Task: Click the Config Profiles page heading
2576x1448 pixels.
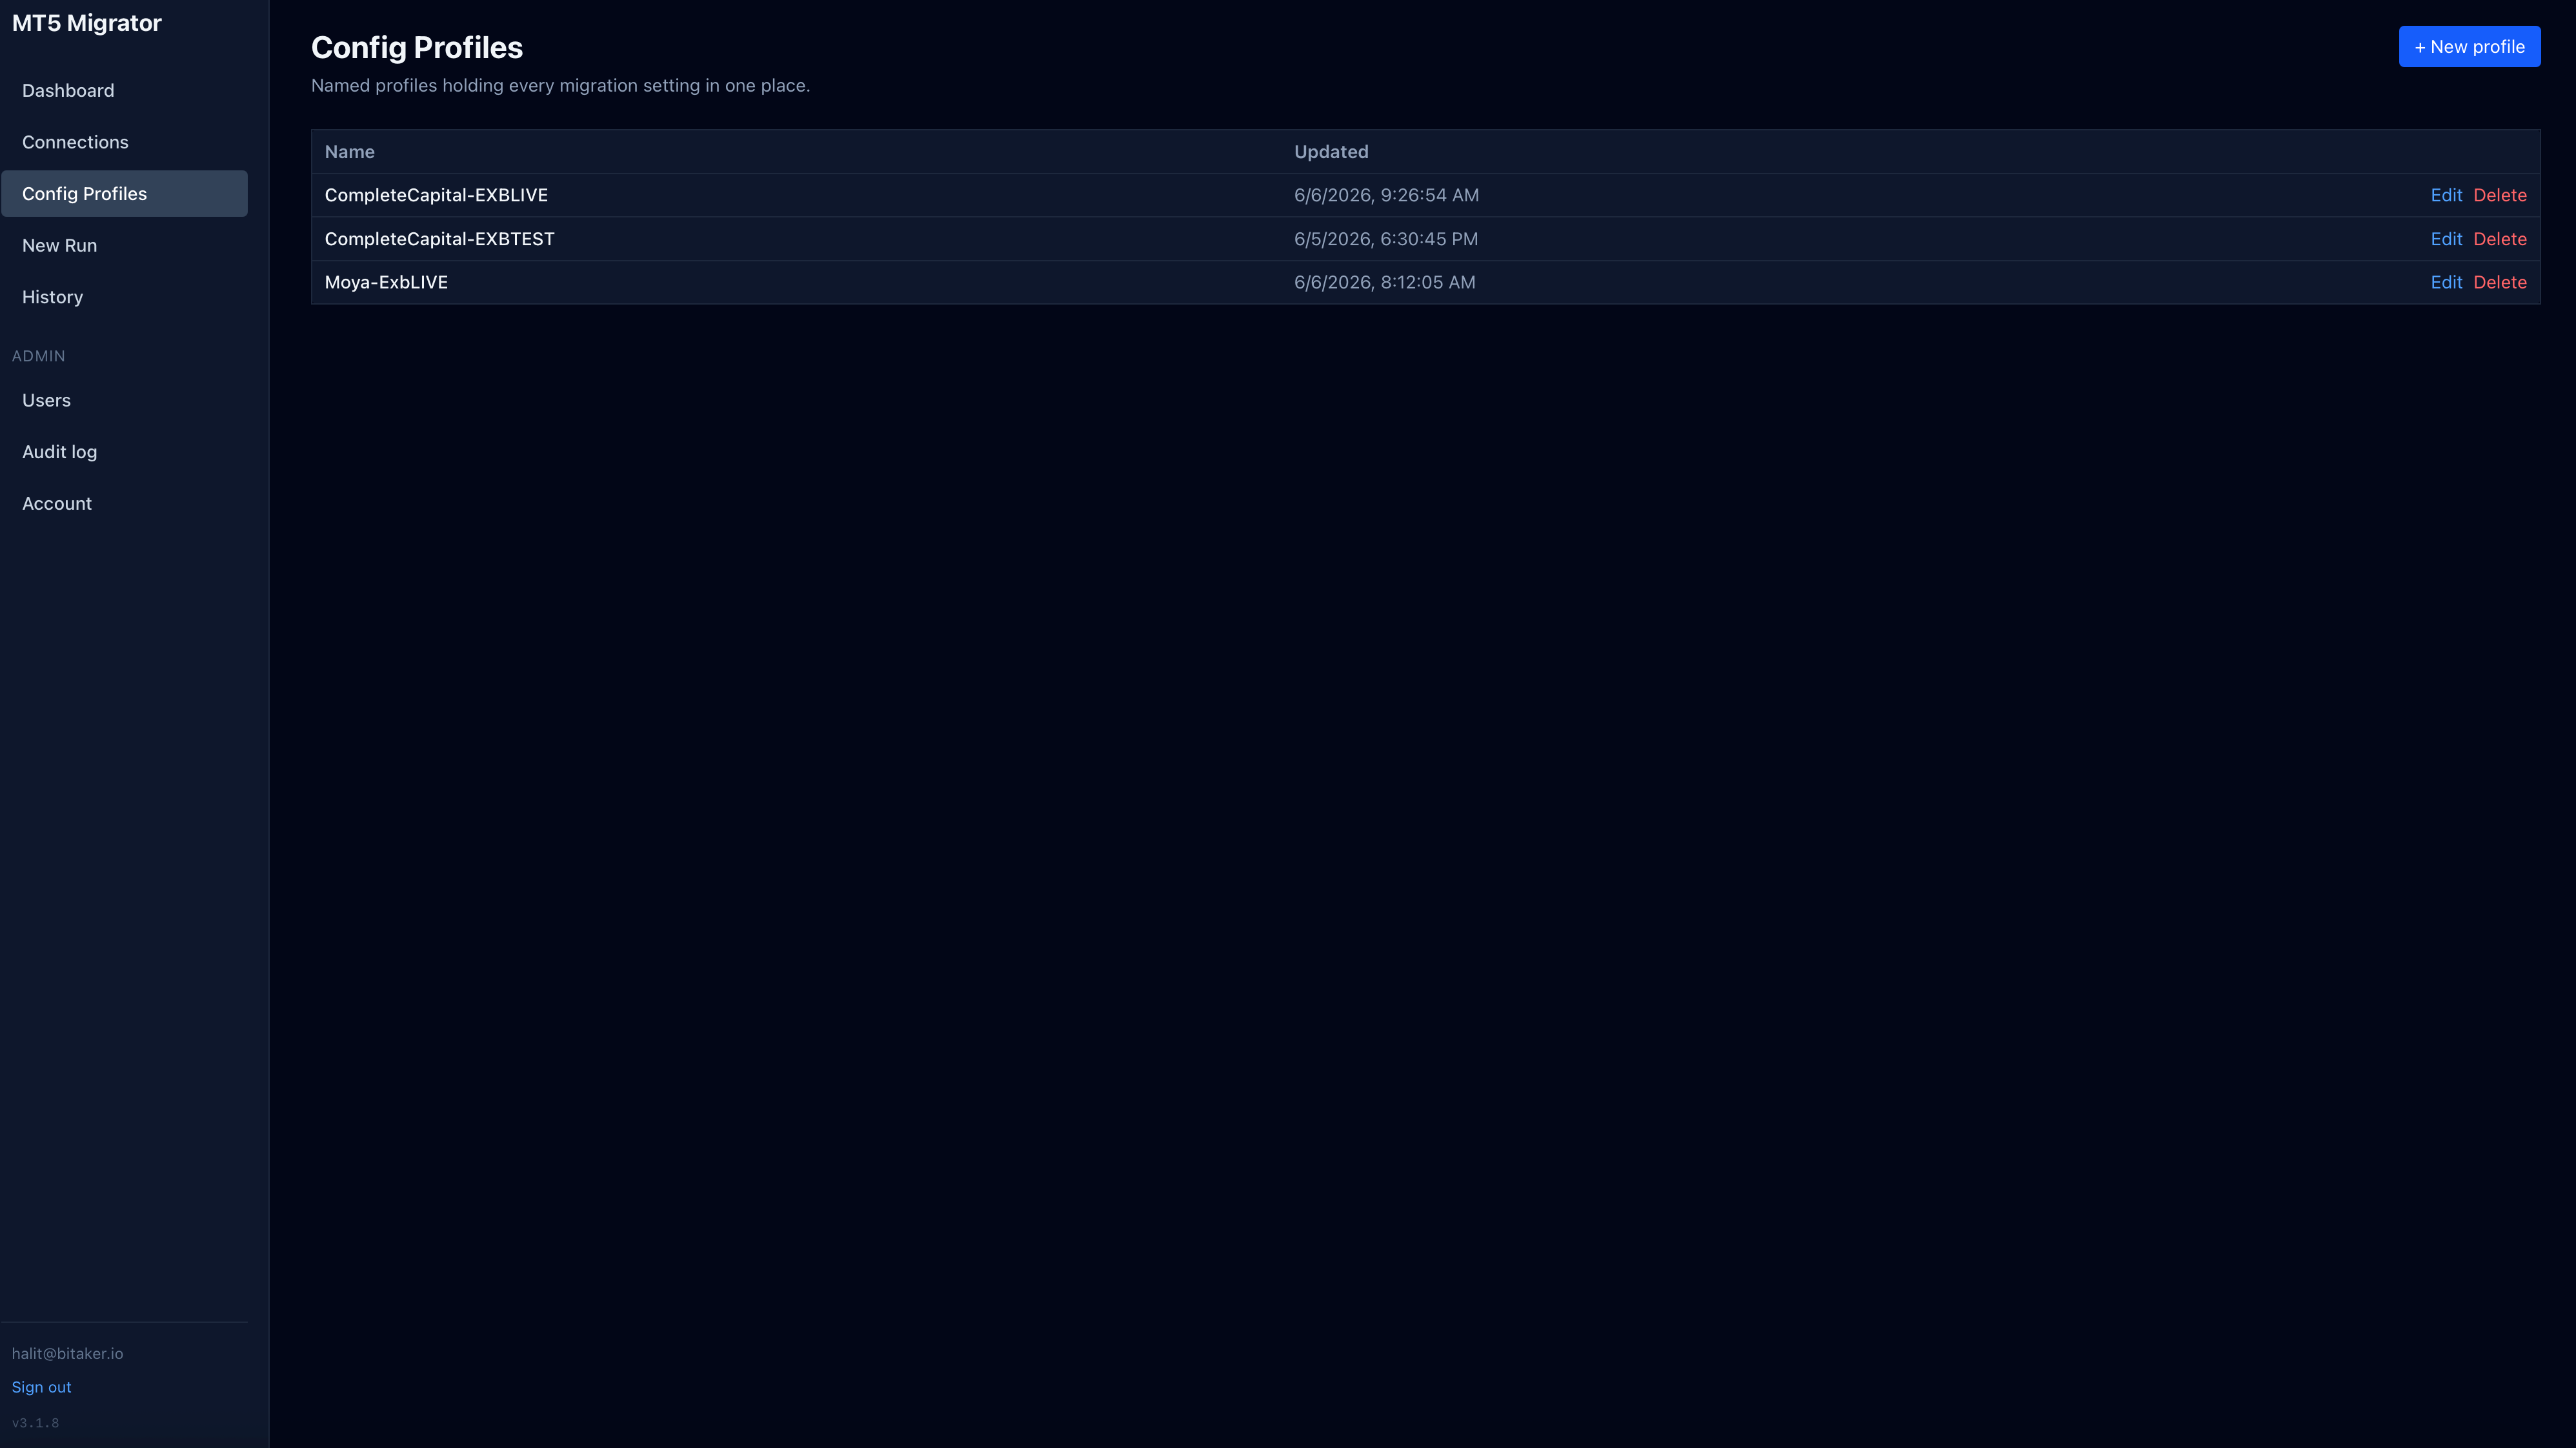Action: 417,48
